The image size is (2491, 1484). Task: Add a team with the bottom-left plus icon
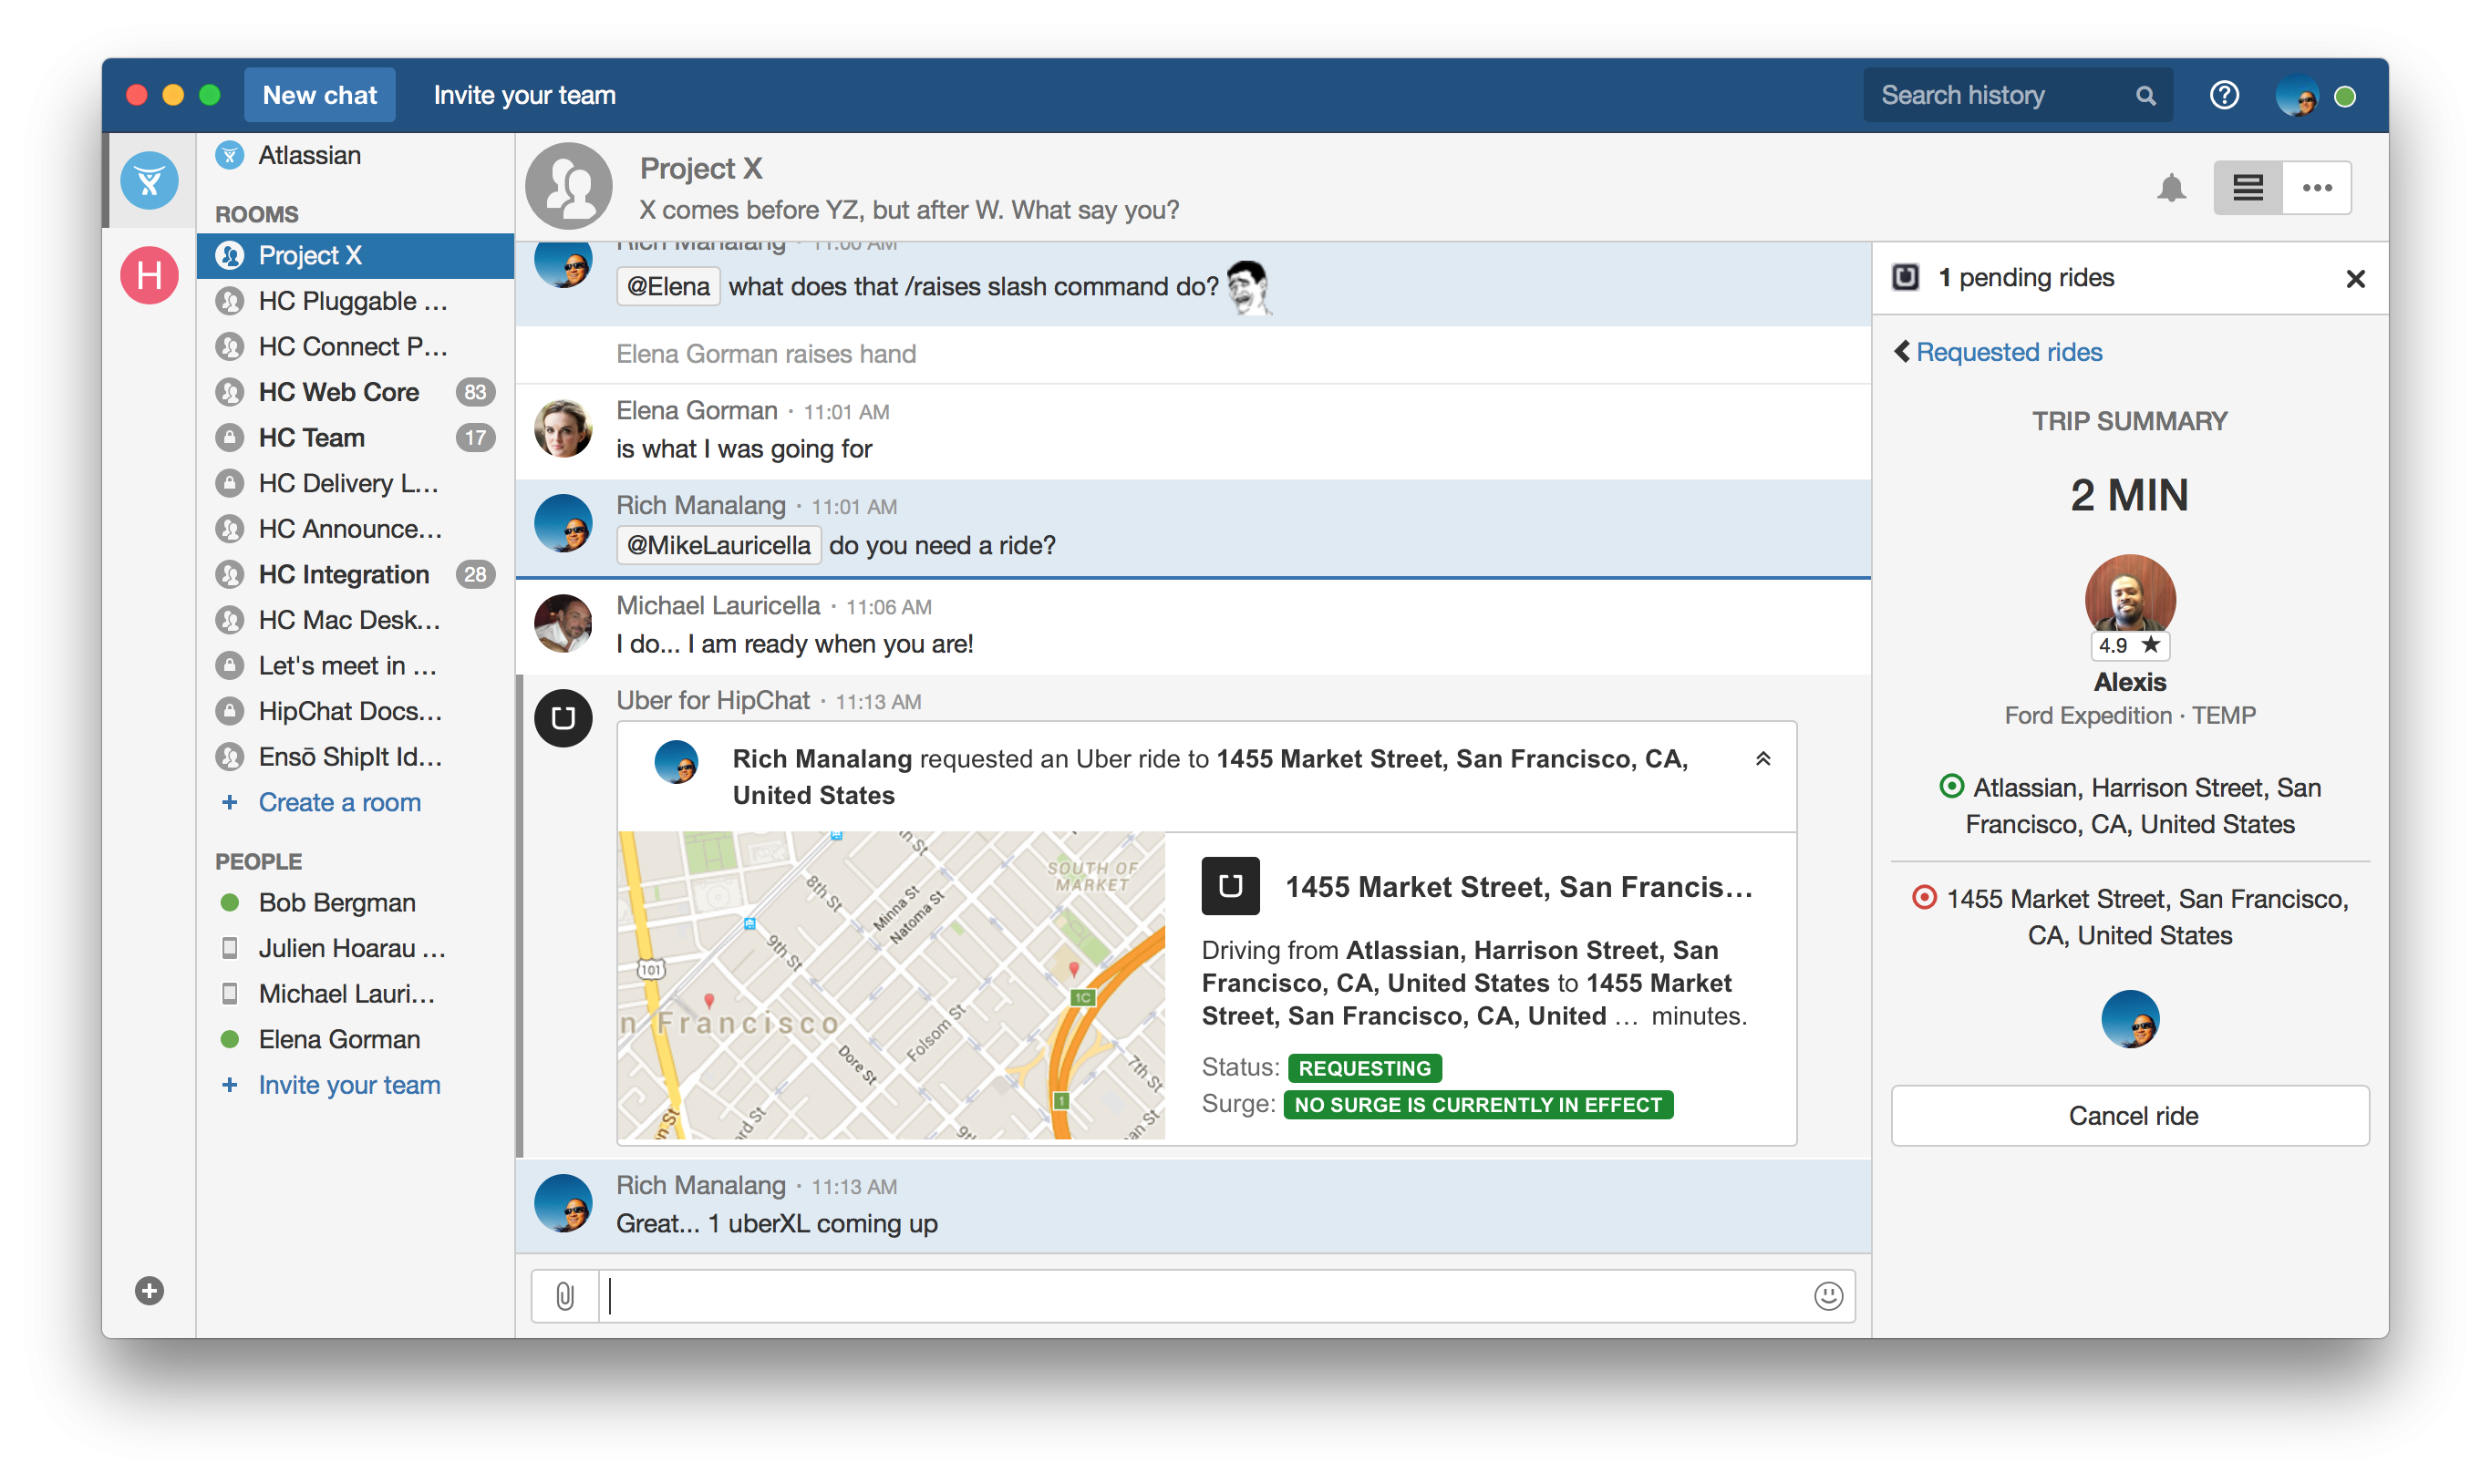point(149,1290)
